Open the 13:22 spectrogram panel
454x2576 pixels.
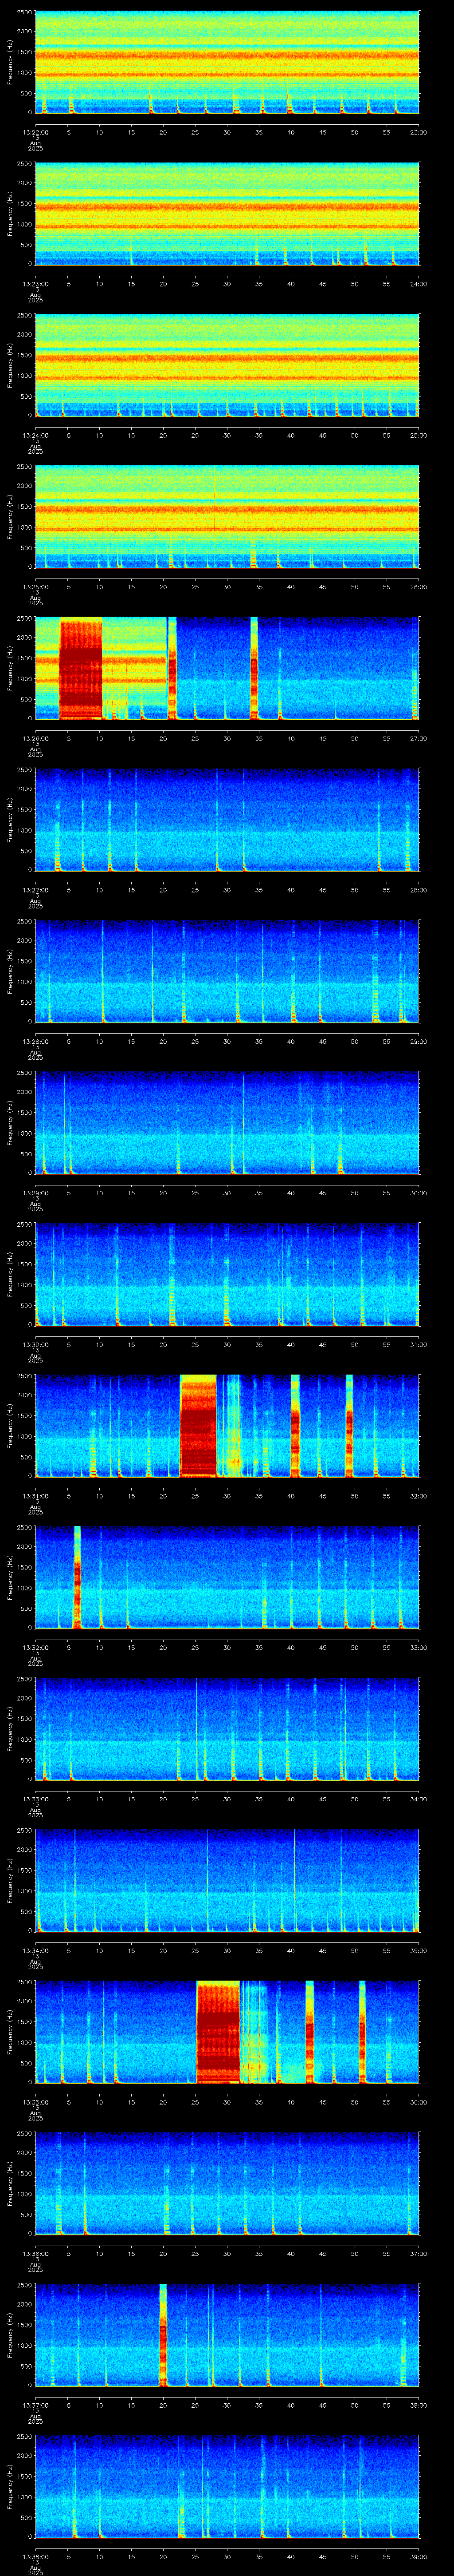[x=227, y=62]
